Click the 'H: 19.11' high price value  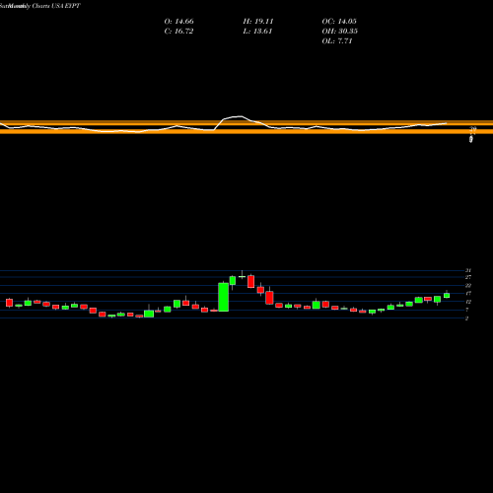coord(258,22)
